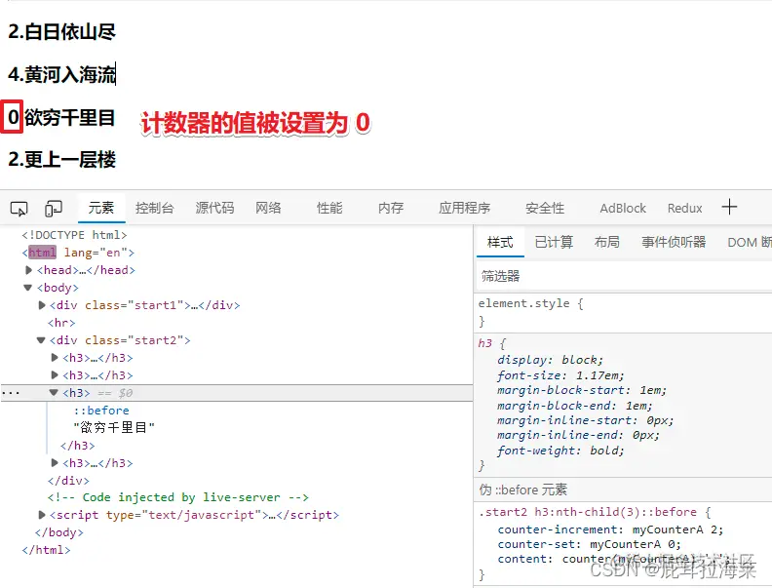Image resolution: width=772 pixels, height=588 pixels.
Task: Click the counter-increment: myCounterA 2 declaration
Action: (x=610, y=529)
